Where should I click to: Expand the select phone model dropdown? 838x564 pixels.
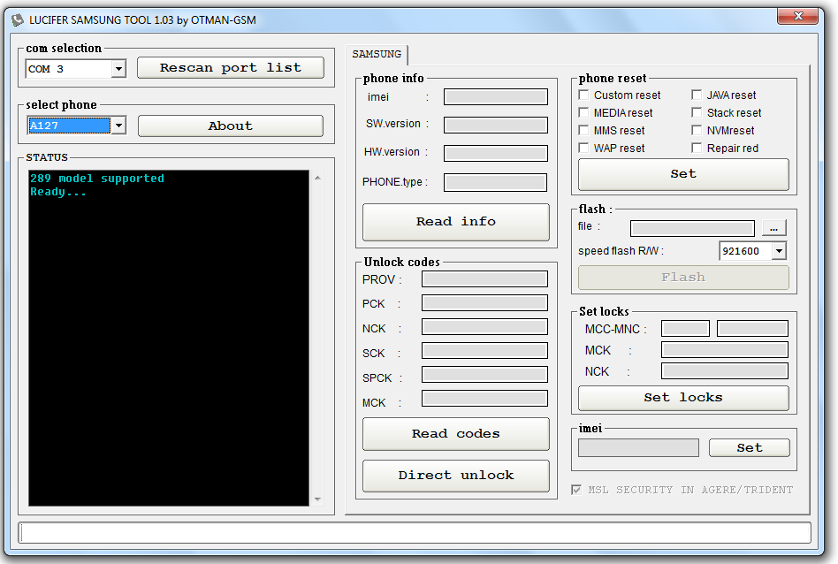click(118, 126)
